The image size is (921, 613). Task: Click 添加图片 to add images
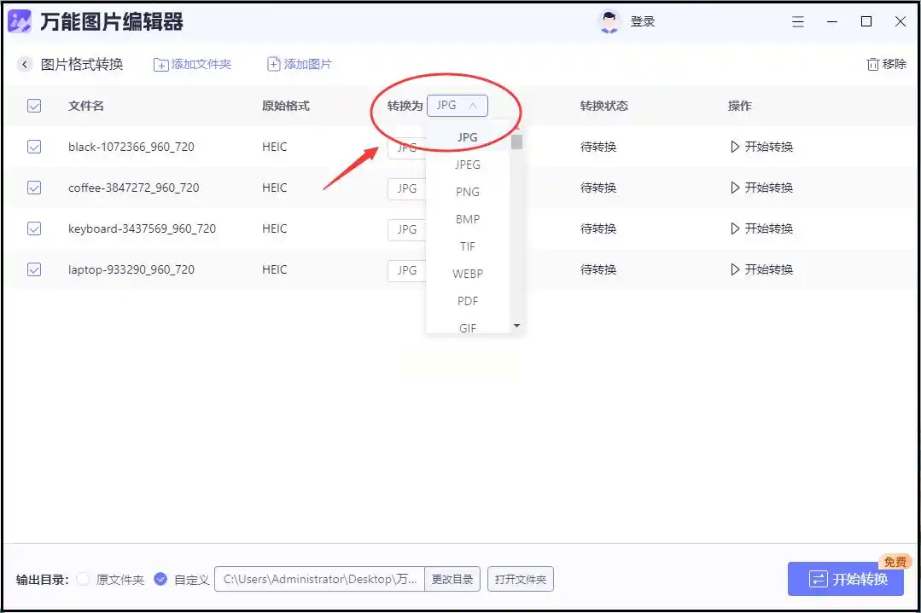tap(299, 64)
